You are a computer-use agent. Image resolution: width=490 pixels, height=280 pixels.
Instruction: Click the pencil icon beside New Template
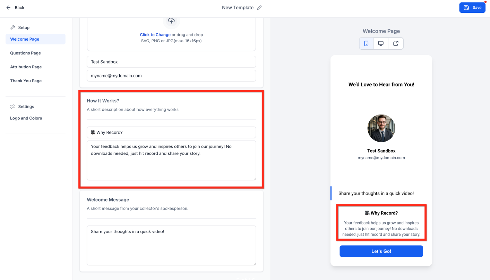coord(259,8)
